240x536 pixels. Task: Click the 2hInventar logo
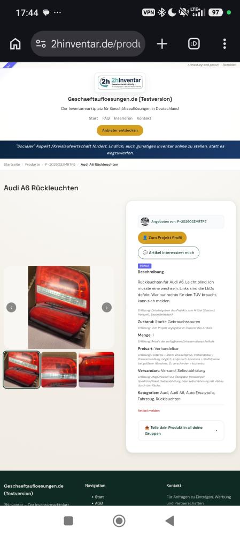tap(120, 83)
